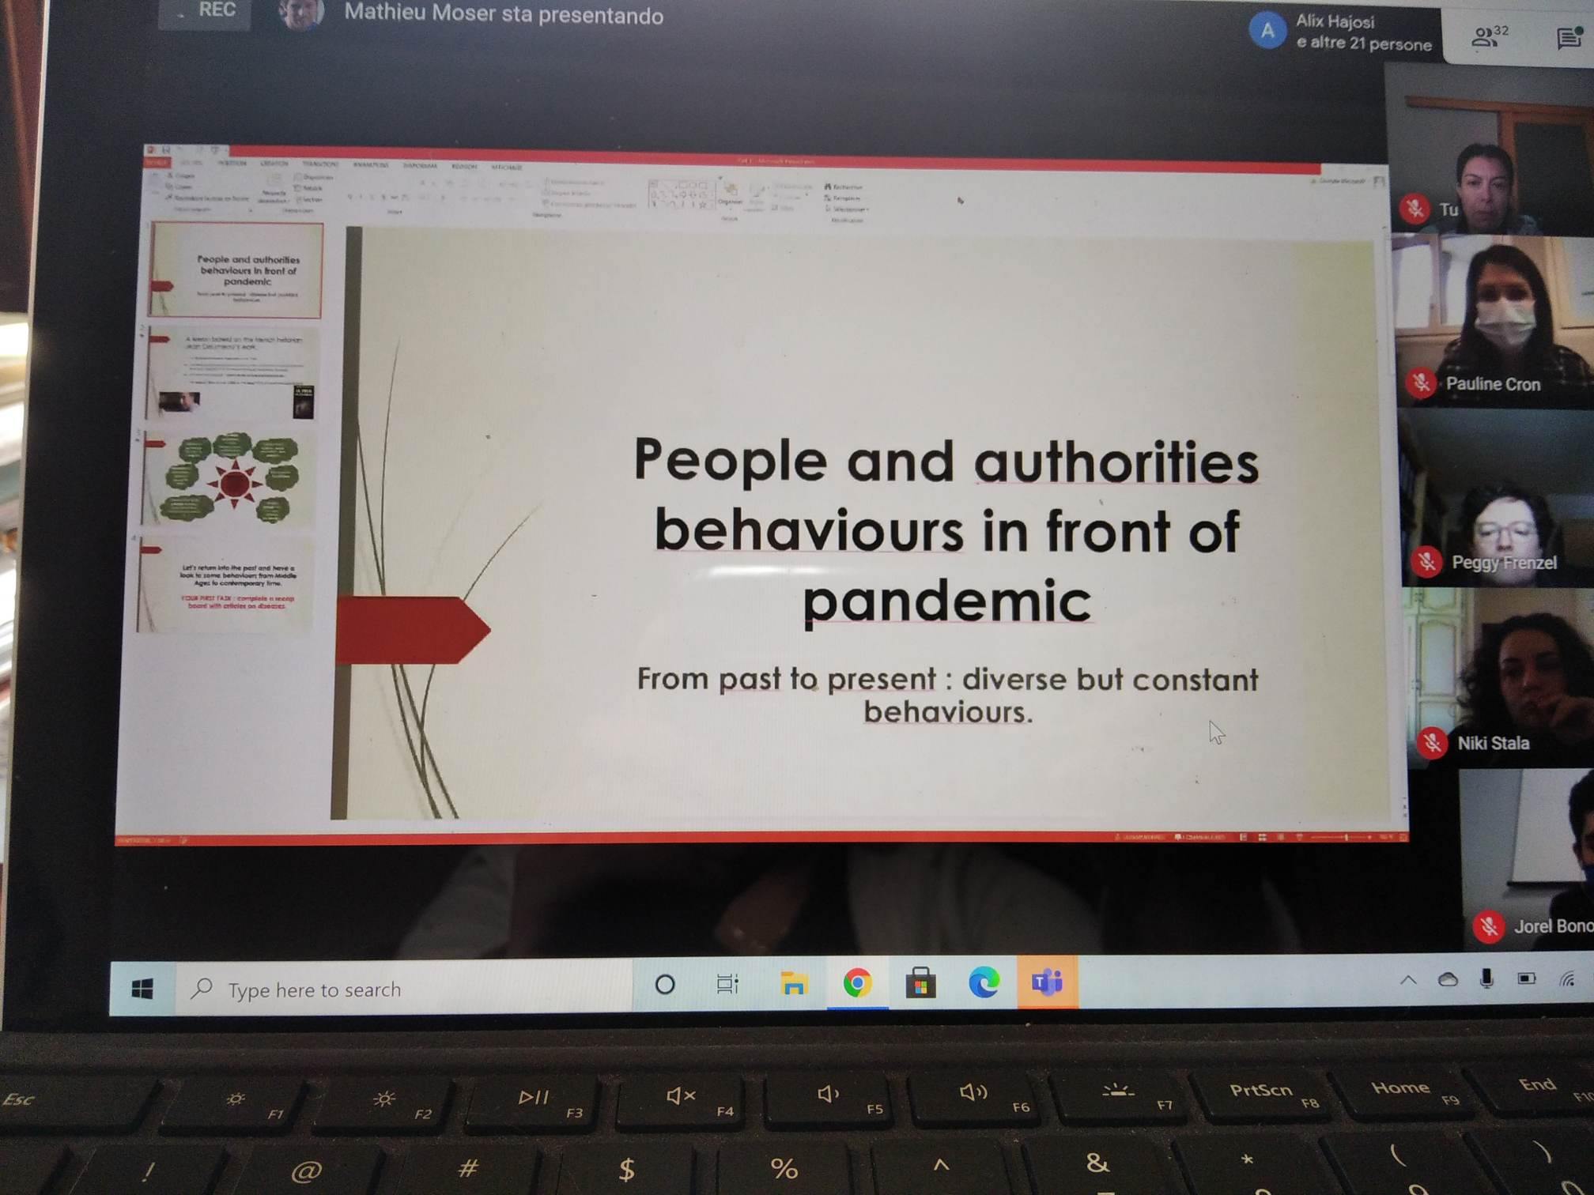The height and width of the screenshot is (1195, 1594).
Task: Select Pauline Cron's video tile
Action: [x=1494, y=320]
